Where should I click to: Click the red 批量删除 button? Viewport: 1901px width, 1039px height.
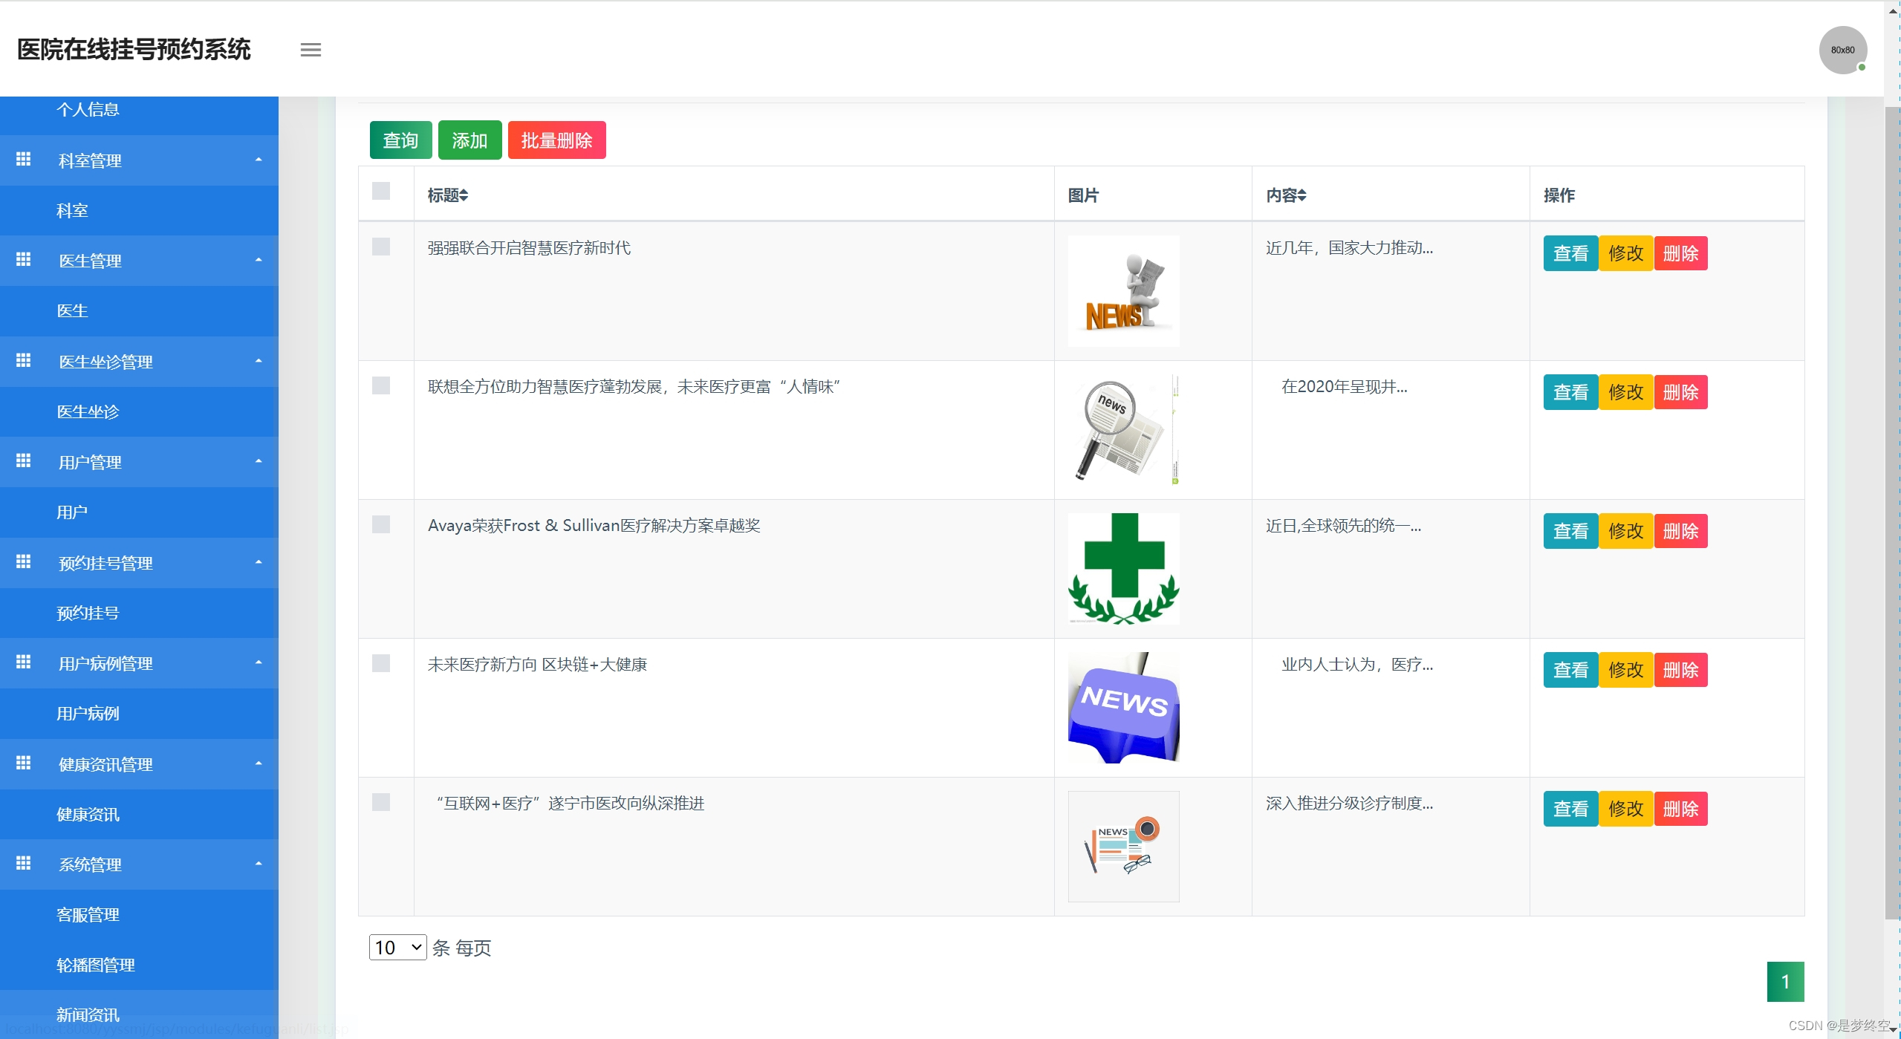(557, 140)
